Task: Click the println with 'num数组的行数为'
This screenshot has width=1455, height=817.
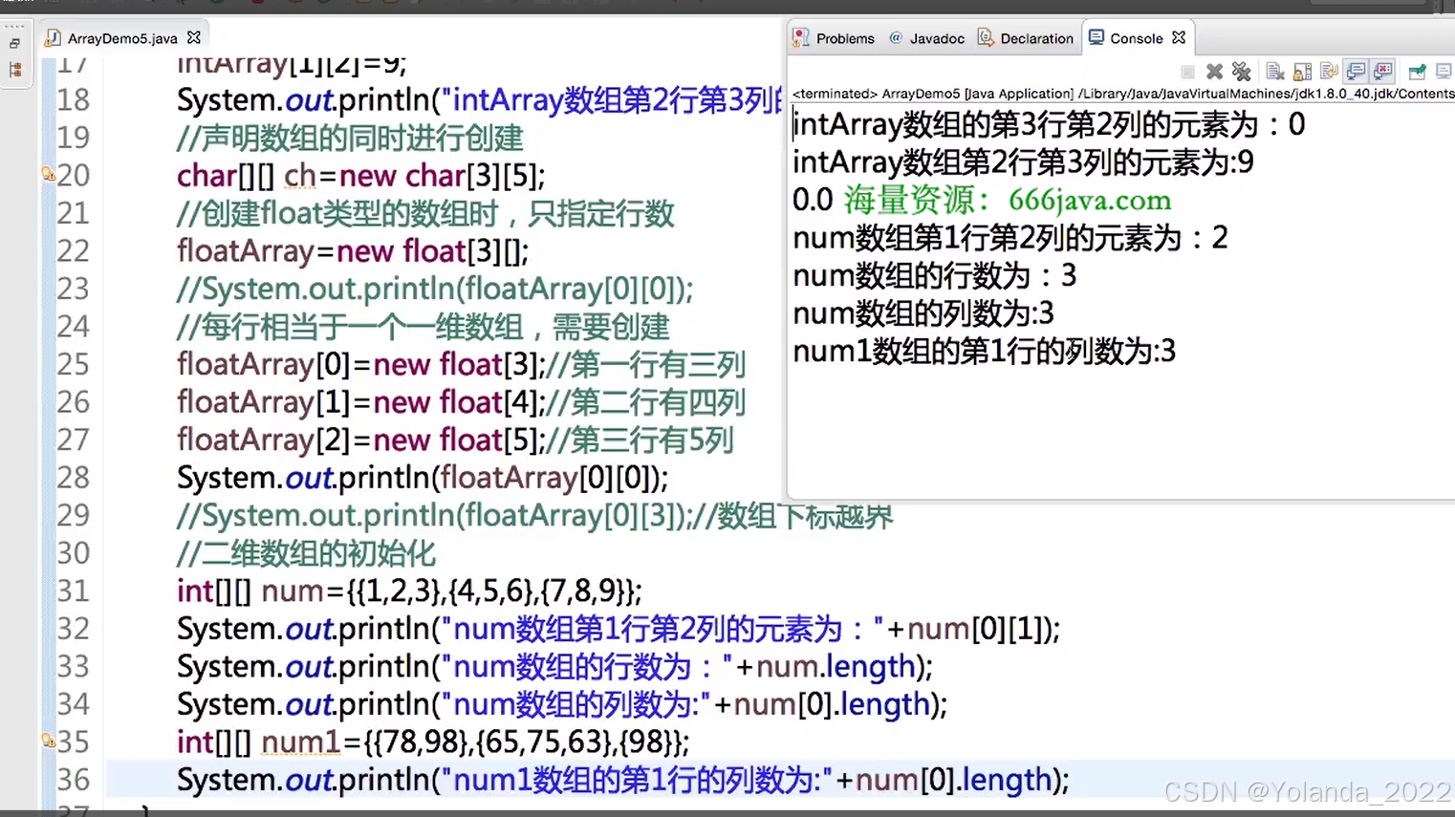Action: tap(554, 666)
